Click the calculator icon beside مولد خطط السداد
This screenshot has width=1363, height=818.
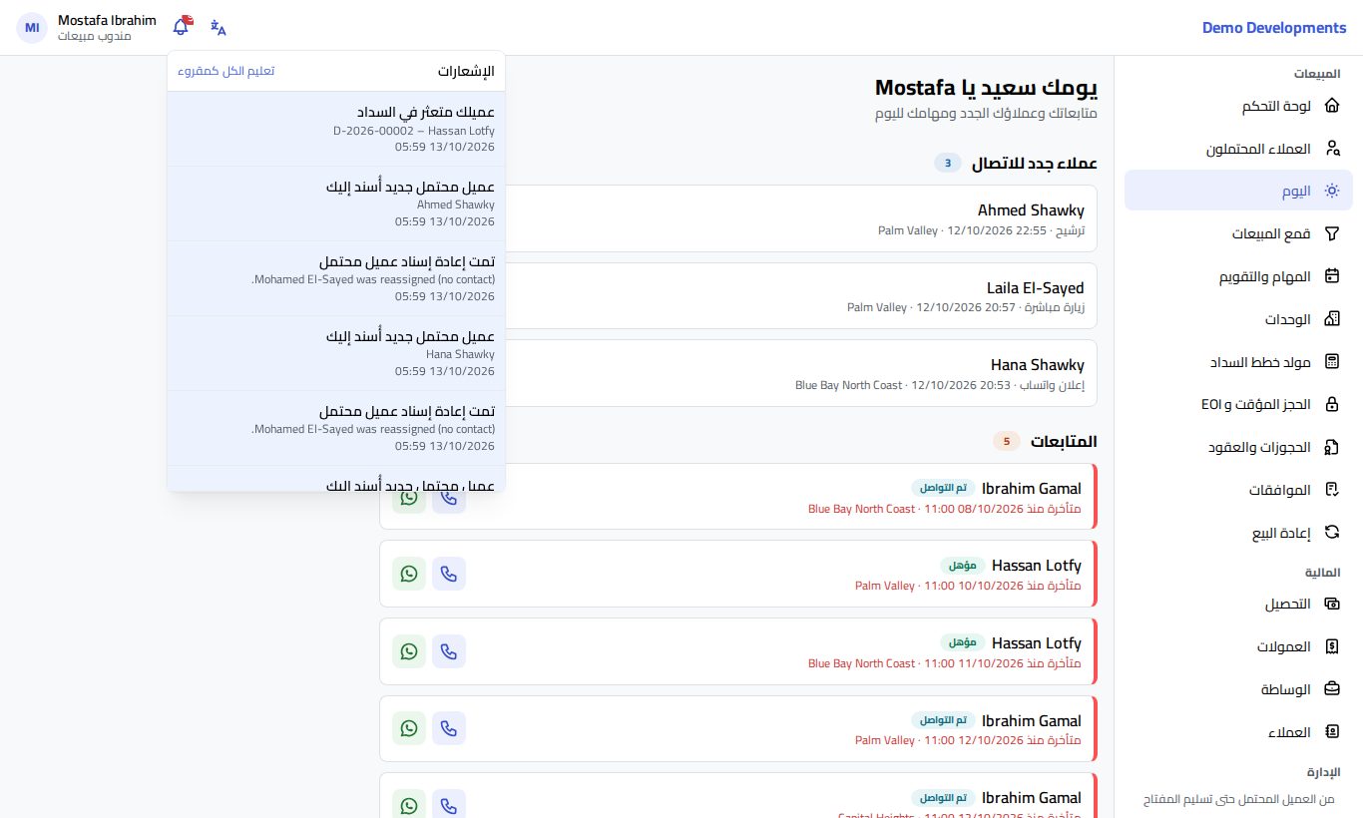[x=1331, y=362]
